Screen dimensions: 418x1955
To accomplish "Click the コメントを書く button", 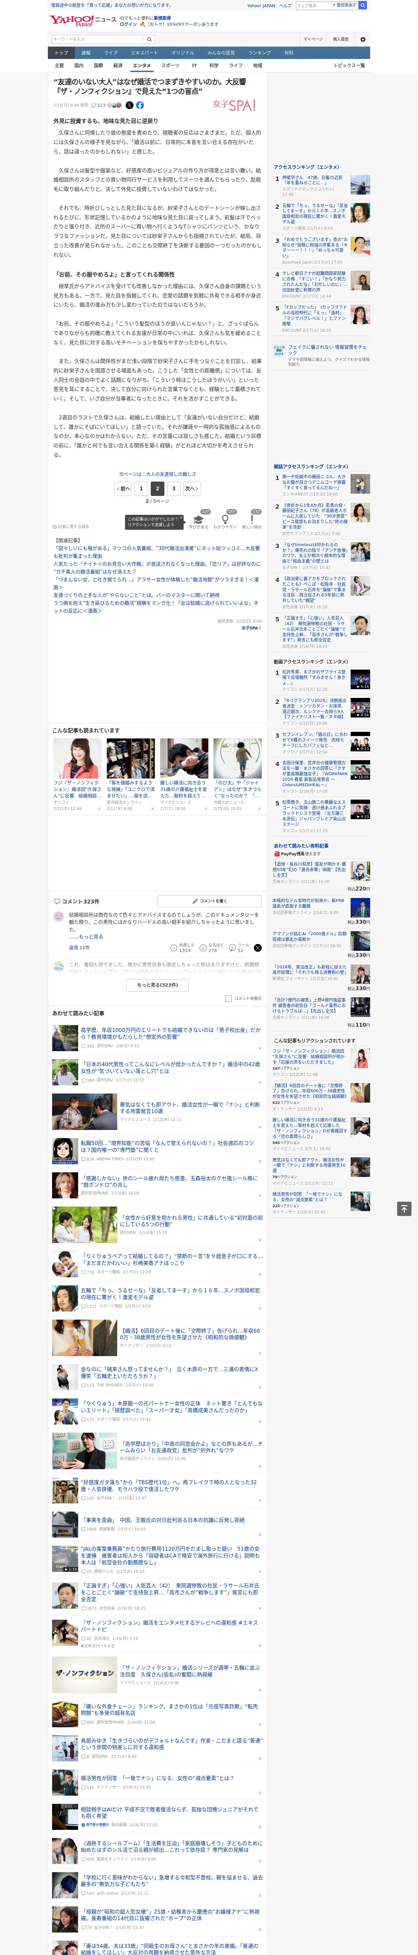I will pyautogui.click(x=209, y=901).
